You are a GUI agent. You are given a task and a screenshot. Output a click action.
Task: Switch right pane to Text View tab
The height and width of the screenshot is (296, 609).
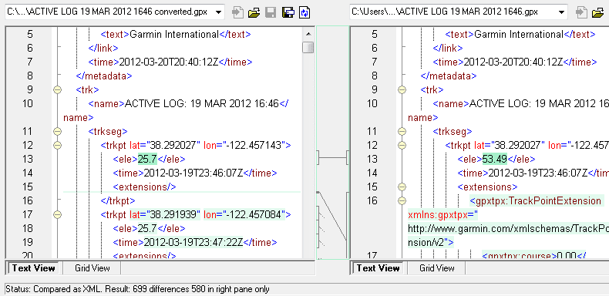pyautogui.click(x=378, y=268)
